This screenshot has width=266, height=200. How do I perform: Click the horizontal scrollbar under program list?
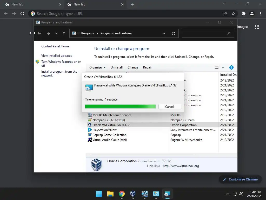tap(142, 155)
